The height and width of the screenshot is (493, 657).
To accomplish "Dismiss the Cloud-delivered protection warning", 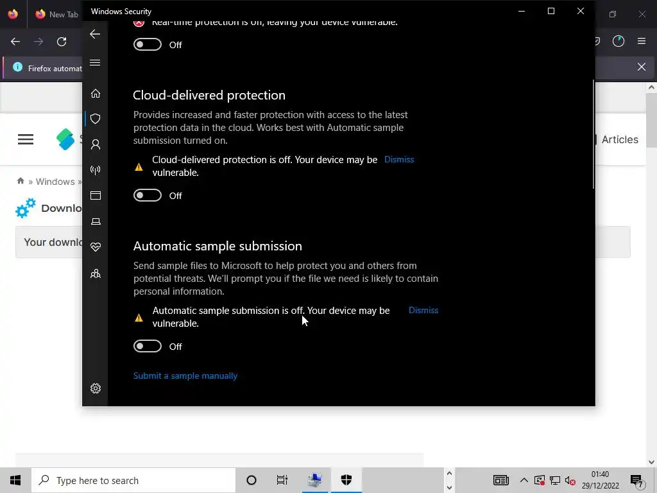I will point(399,159).
